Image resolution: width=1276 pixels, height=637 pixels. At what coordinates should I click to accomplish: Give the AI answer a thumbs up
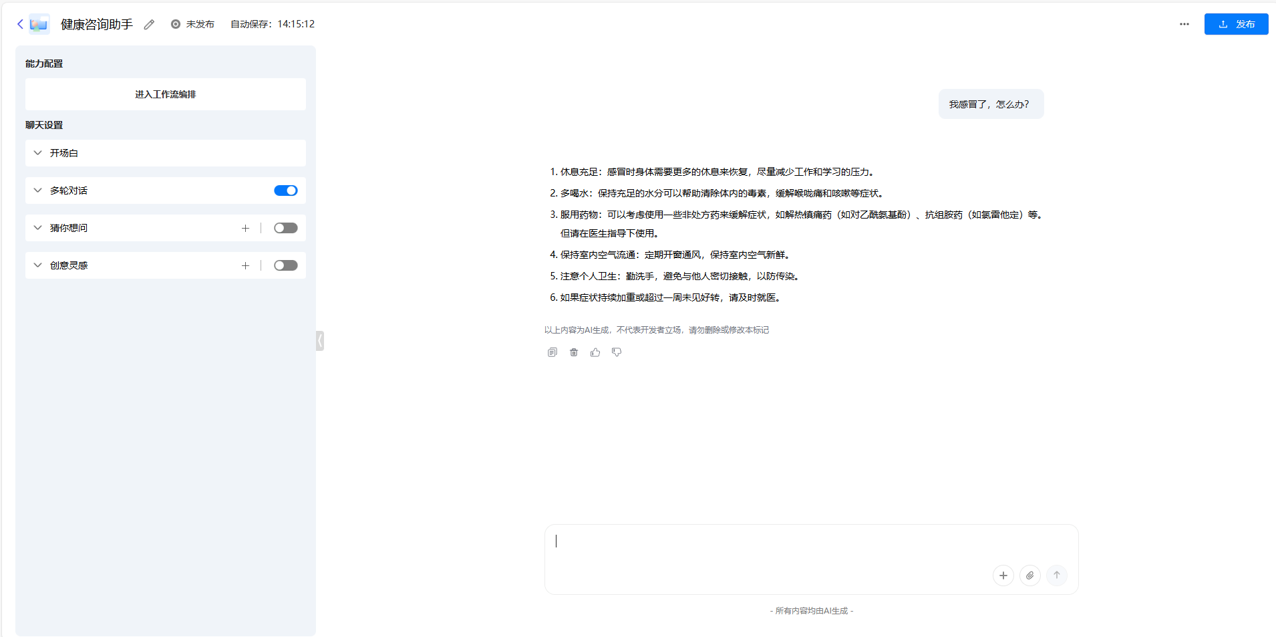point(595,352)
